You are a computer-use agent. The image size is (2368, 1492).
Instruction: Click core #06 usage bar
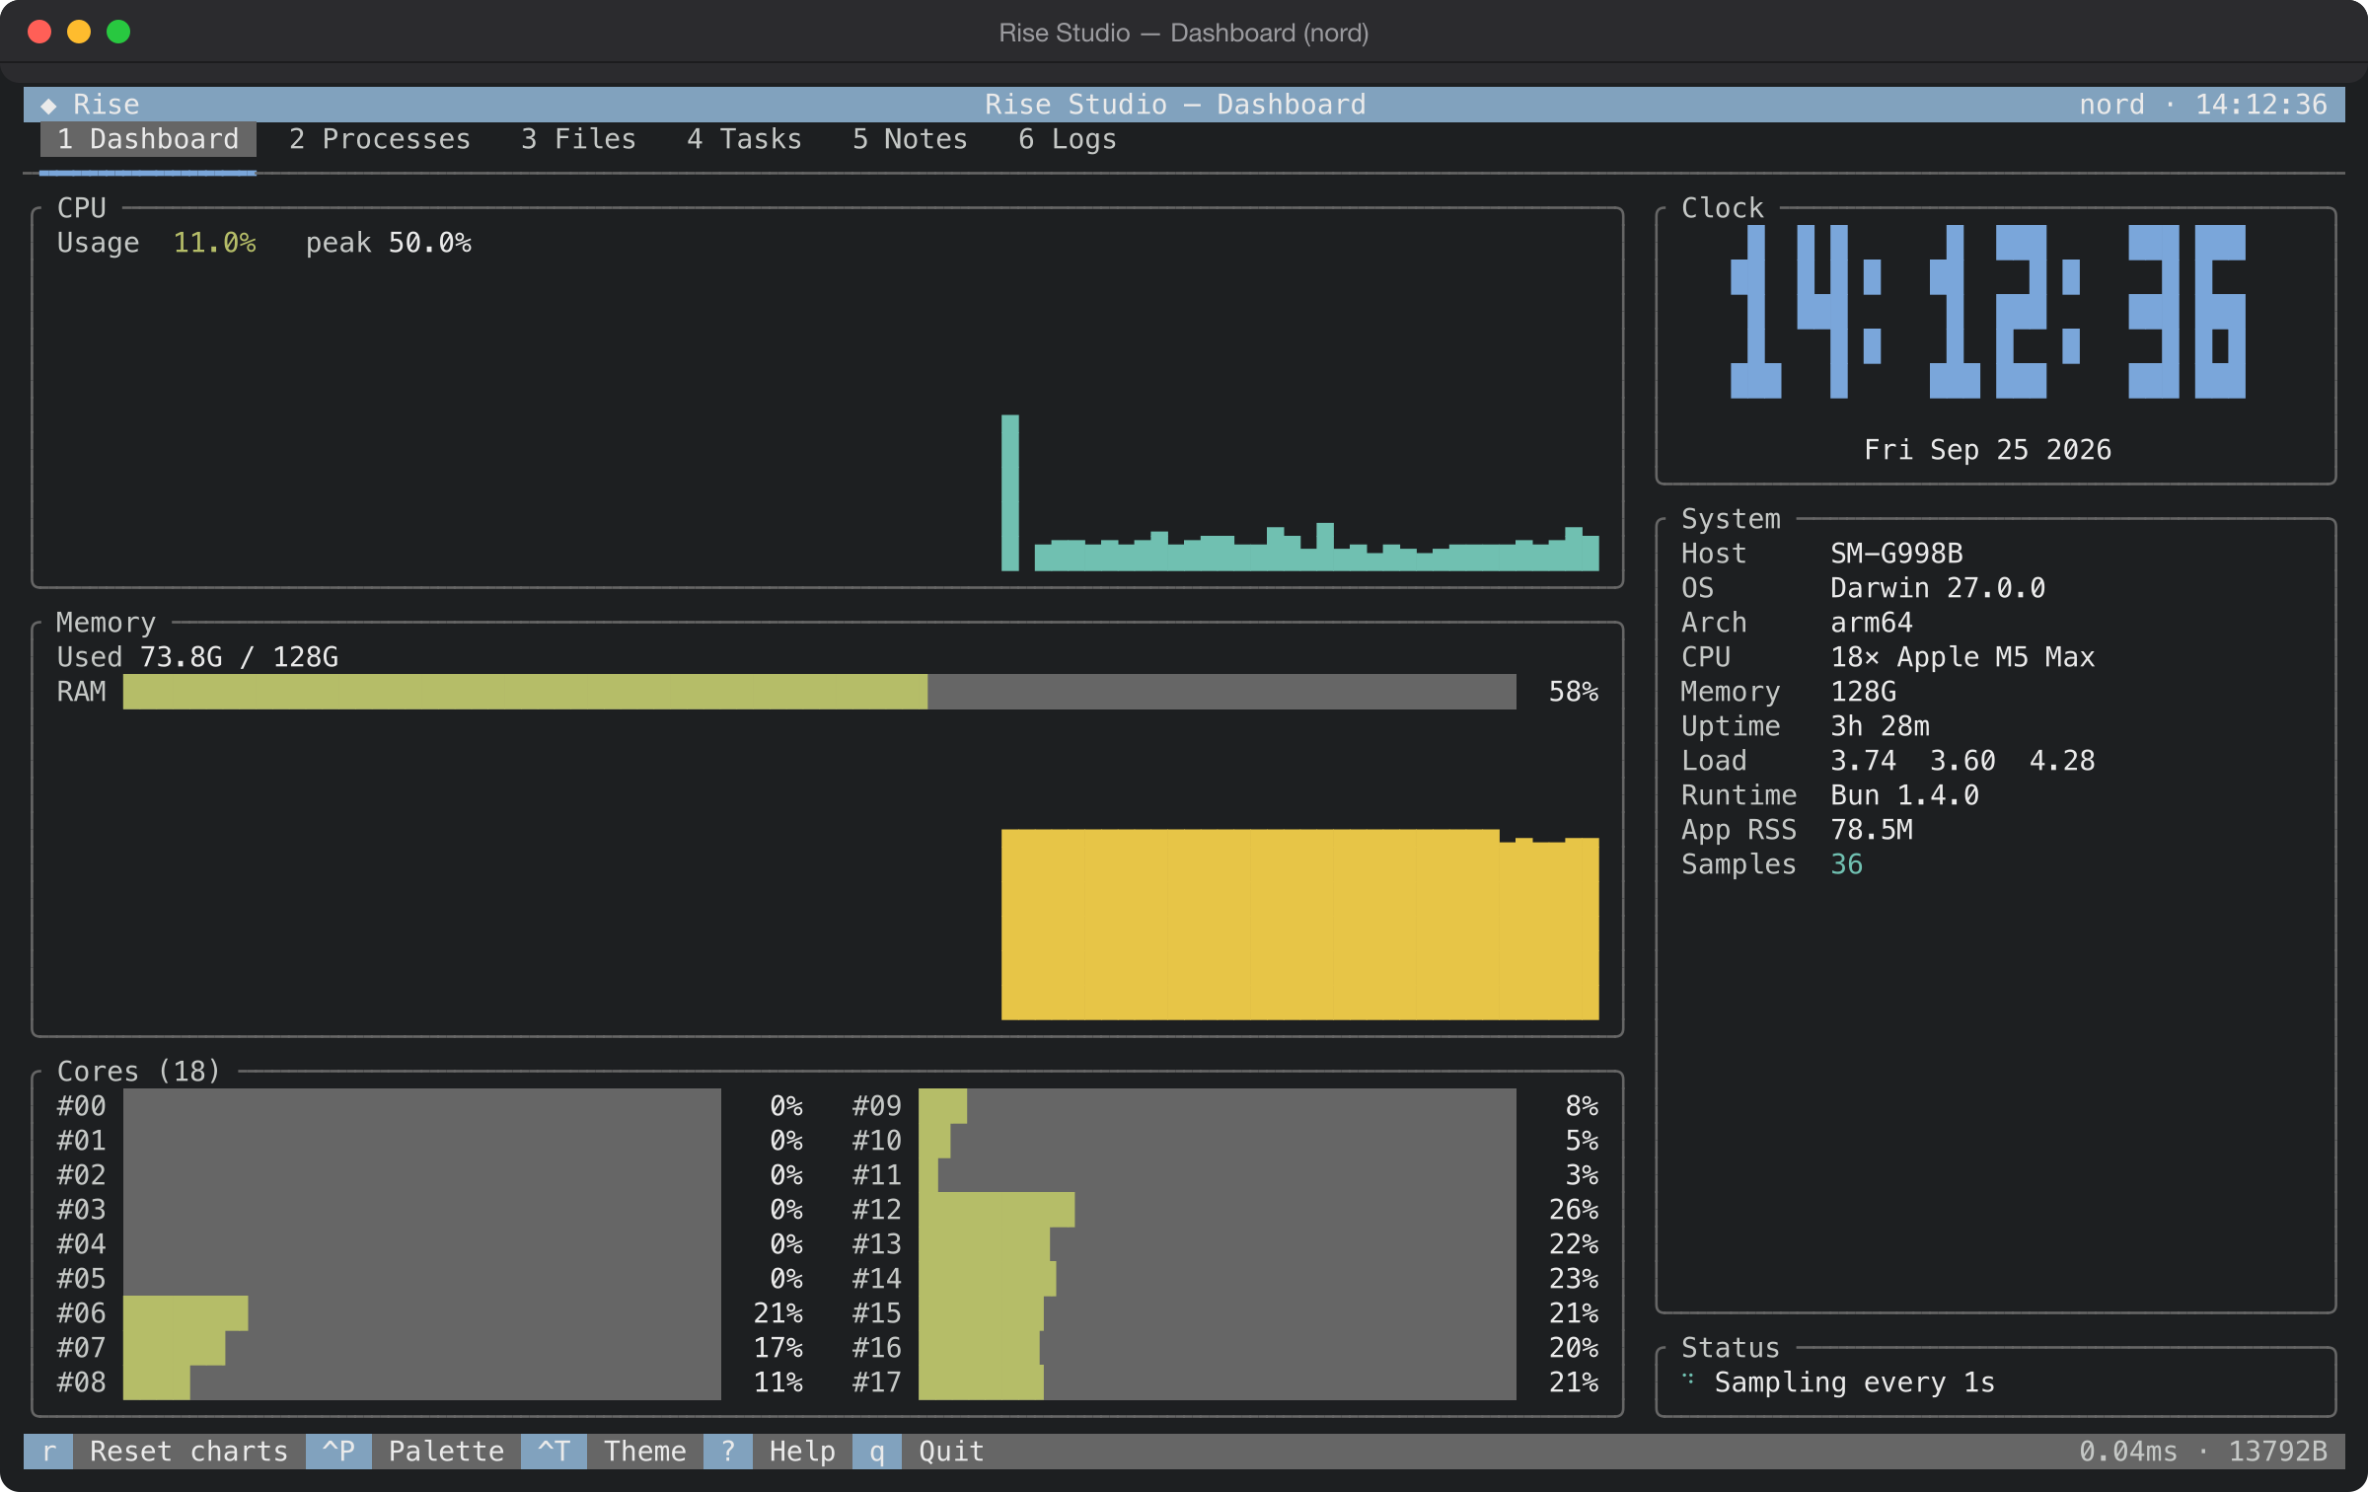pyautogui.click(x=422, y=1313)
